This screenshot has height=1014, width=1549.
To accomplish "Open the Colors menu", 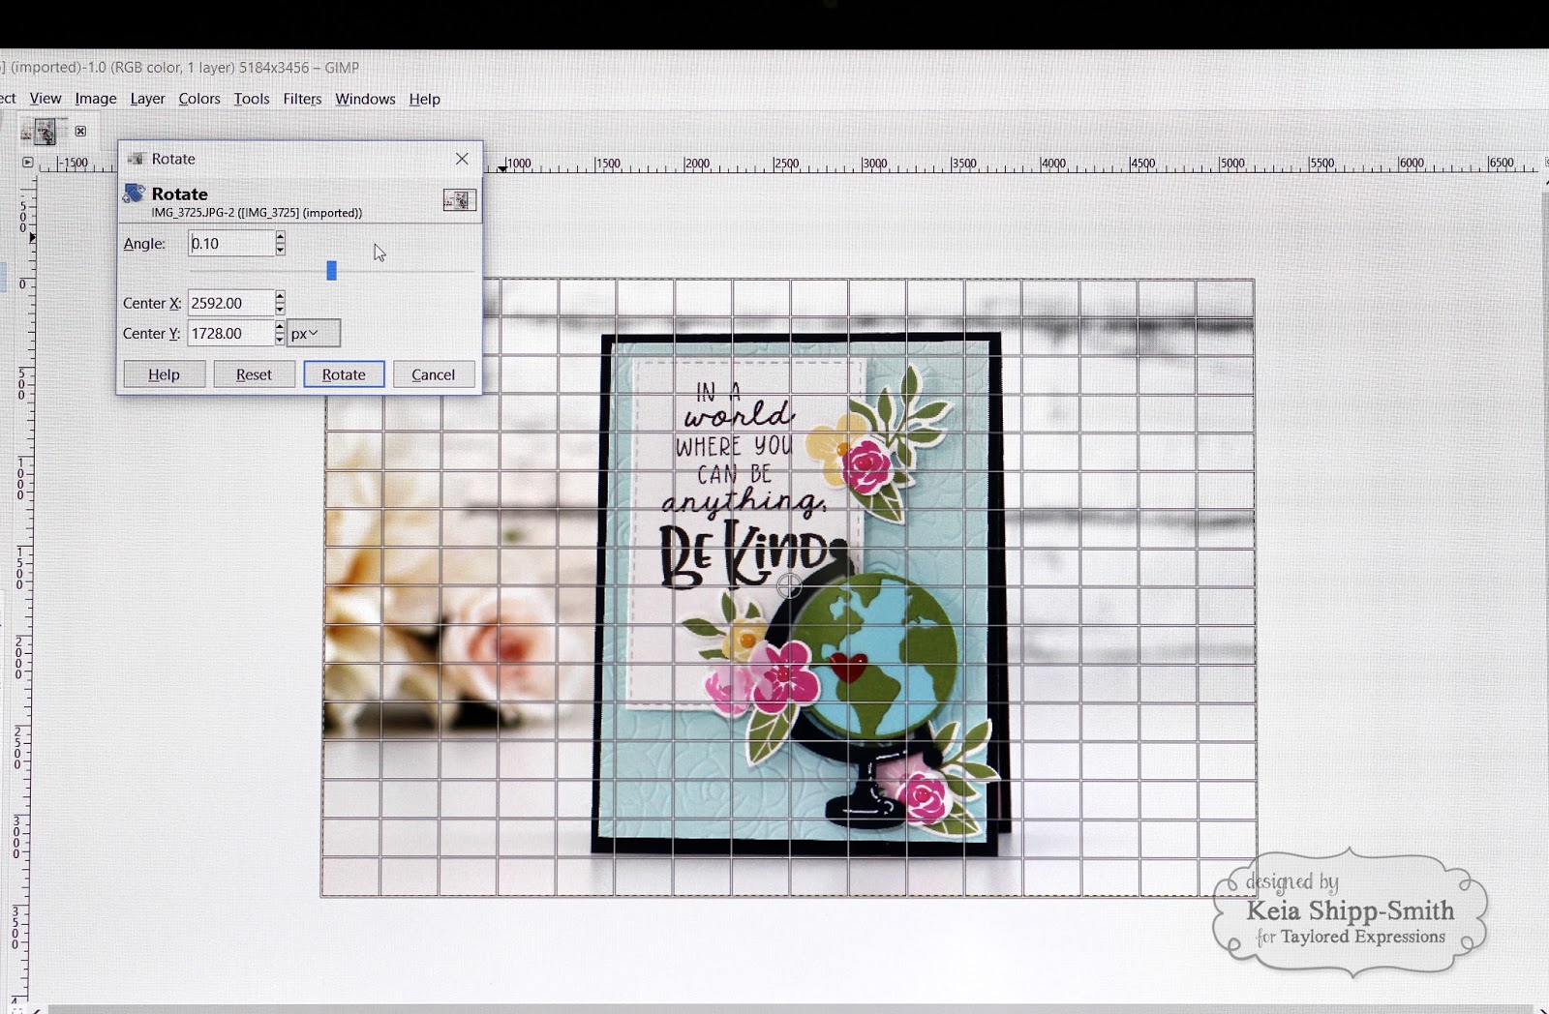I will (199, 99).
